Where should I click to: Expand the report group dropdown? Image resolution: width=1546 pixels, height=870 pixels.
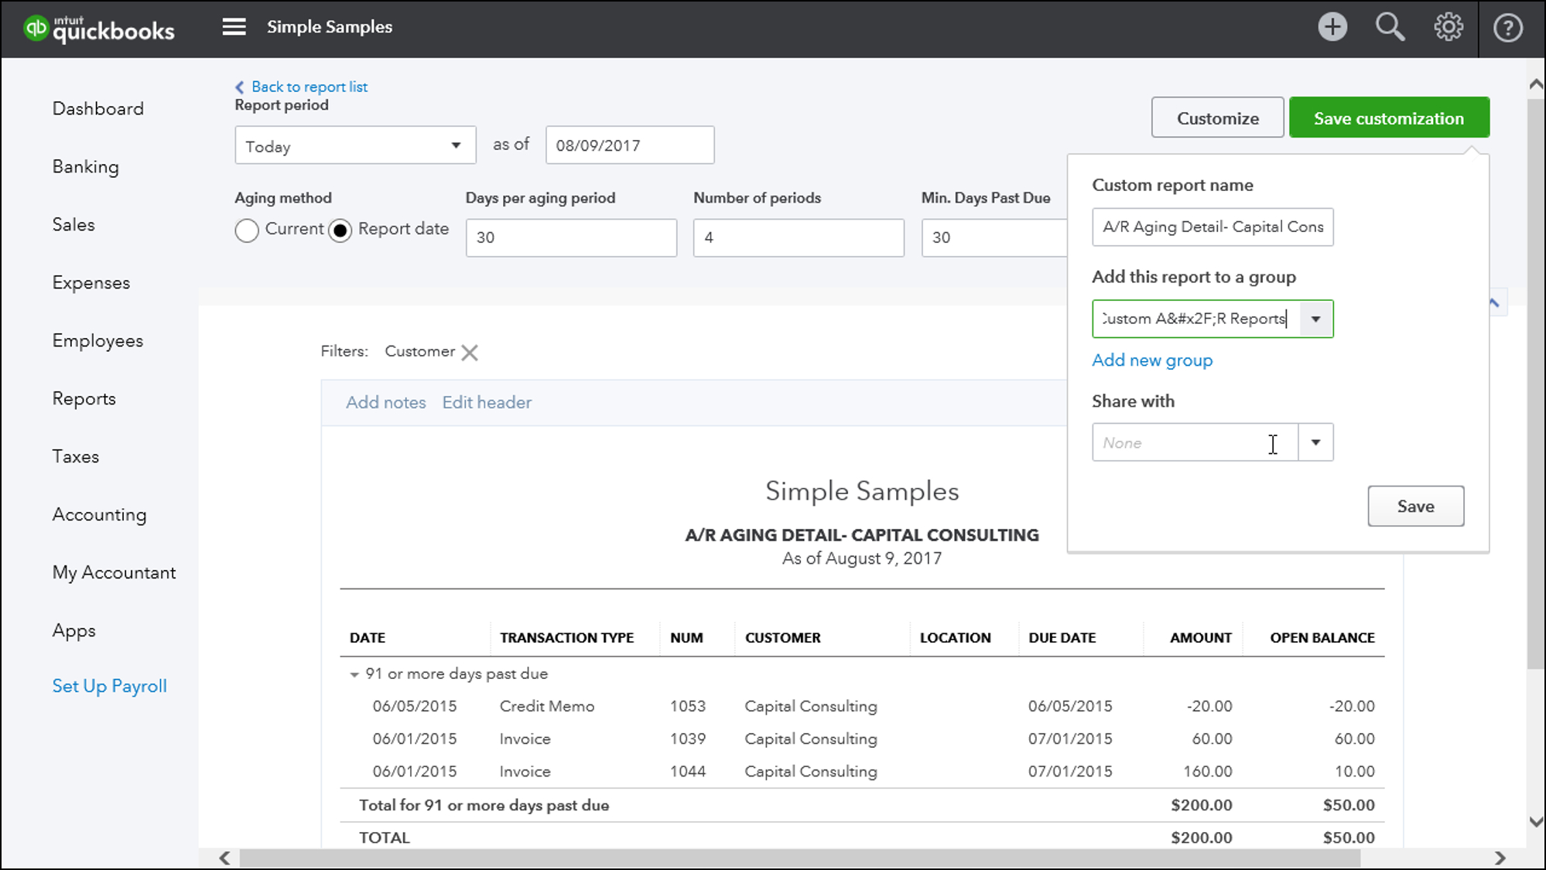[1315, 319]
